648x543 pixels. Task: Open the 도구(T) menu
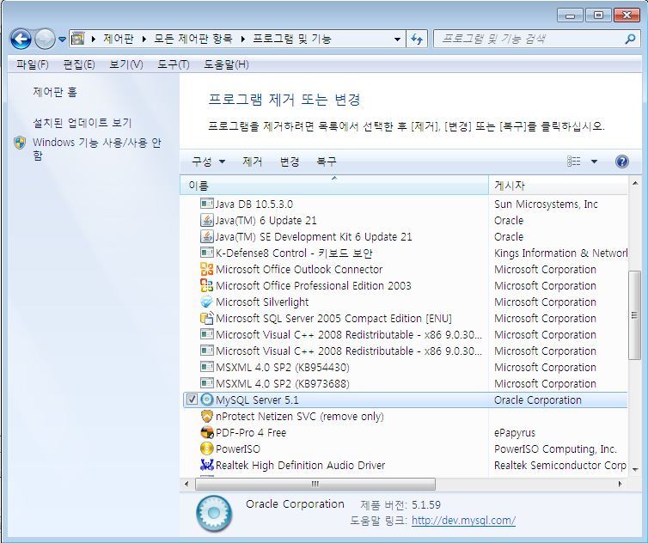[173, 64]
